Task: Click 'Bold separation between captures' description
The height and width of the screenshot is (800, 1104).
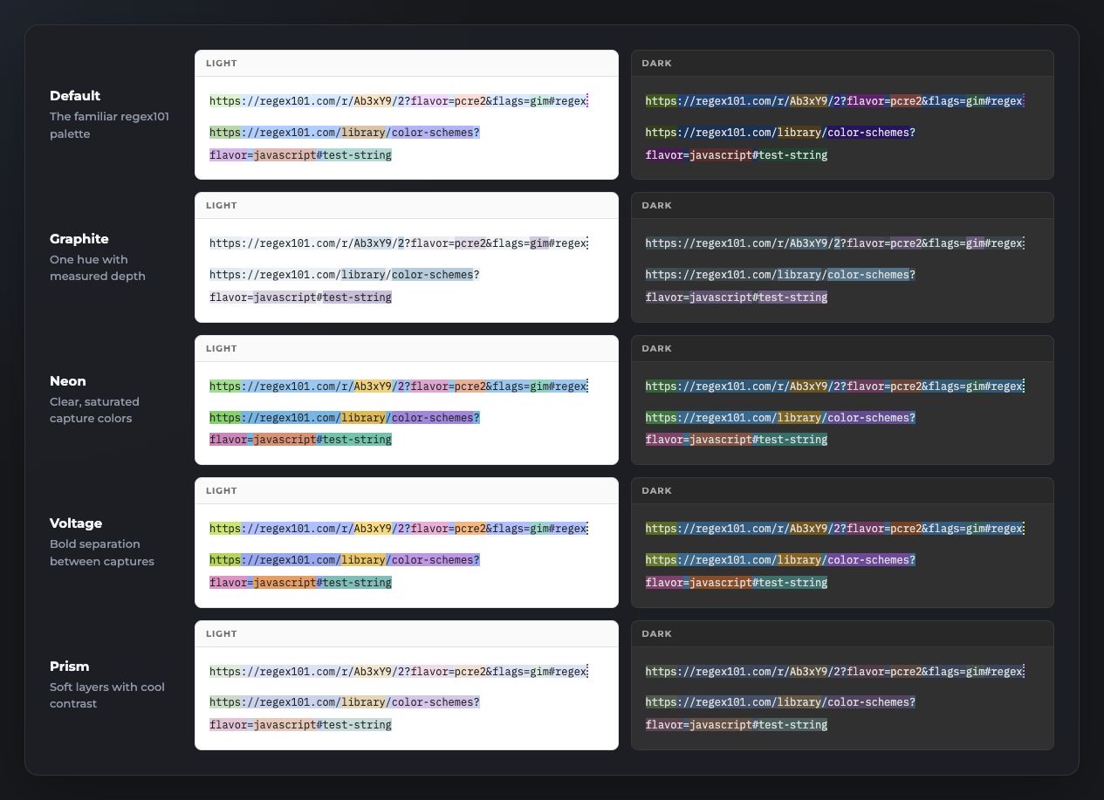Action: pyautogui.click(x=102, y=552)
